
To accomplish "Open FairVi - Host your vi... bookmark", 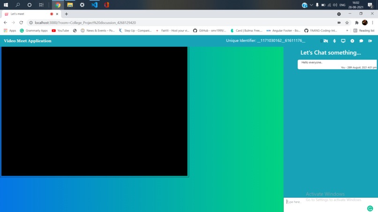I will tap(173, 30).
